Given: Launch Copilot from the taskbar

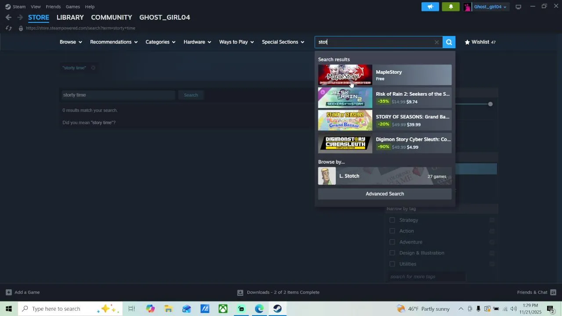Looking at the screenshot, I should [x=150, y=309].
